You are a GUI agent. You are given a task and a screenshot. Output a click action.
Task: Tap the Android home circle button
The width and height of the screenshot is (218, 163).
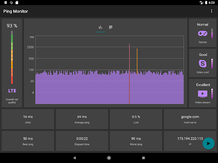[109, 158]
